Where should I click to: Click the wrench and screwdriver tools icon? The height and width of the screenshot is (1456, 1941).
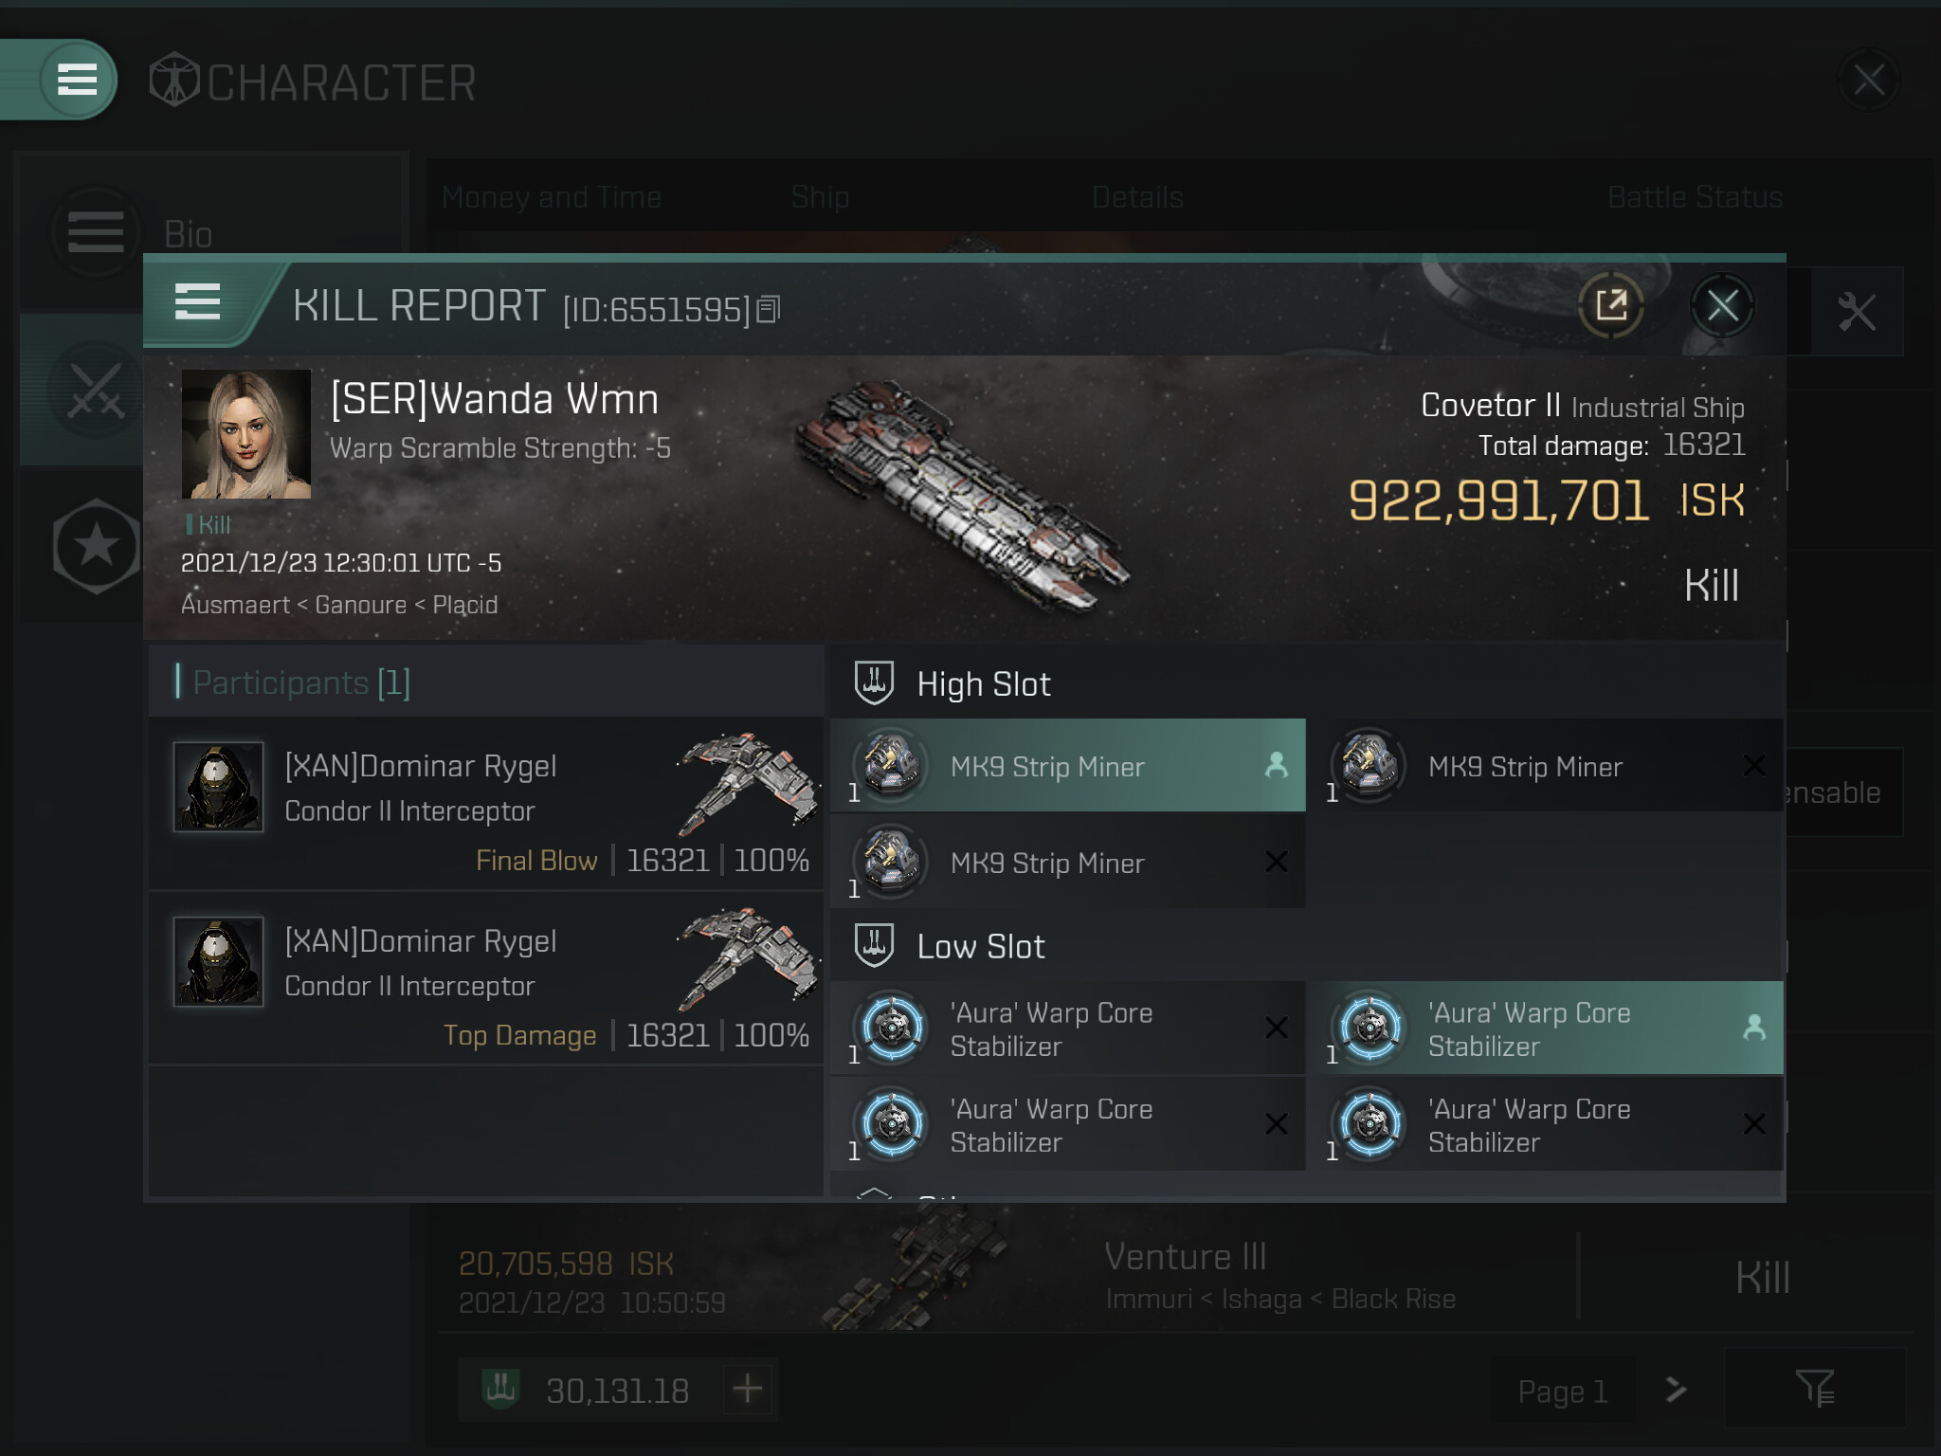[x=1856, y=312]
